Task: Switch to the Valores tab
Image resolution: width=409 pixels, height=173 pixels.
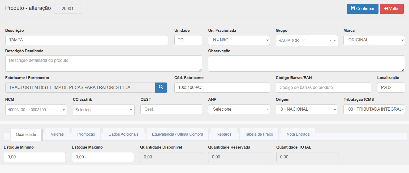Action: click(x=57, y=134)
